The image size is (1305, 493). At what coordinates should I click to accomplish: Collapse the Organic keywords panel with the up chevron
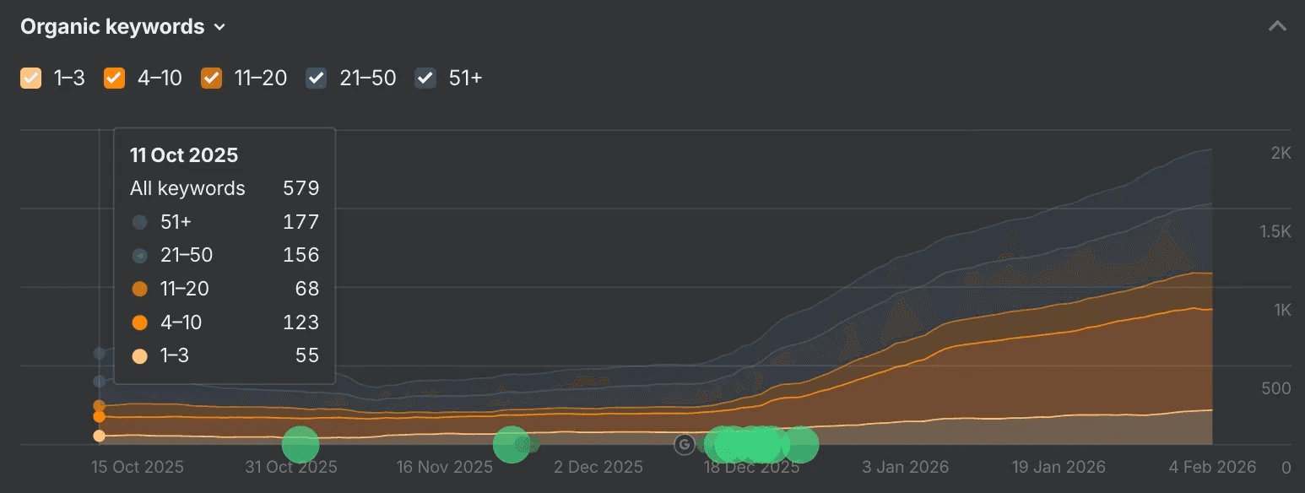[1277, 27]
